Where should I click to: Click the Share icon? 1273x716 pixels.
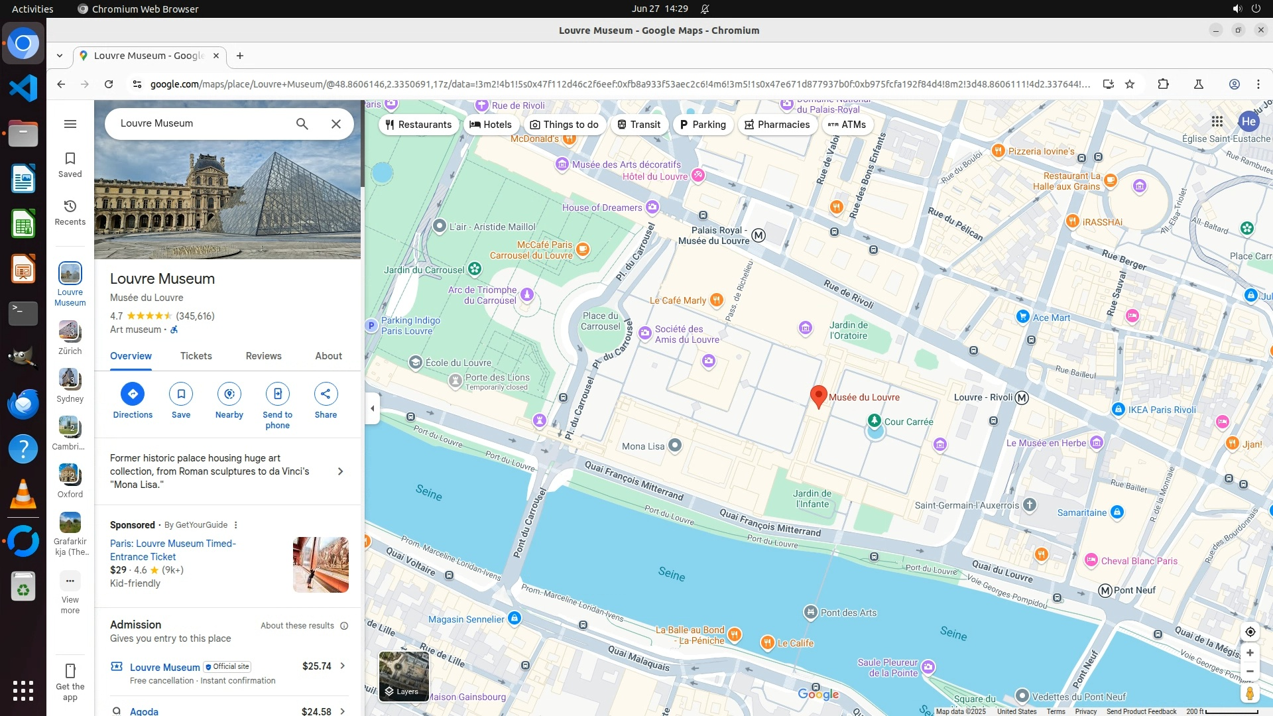326,394
